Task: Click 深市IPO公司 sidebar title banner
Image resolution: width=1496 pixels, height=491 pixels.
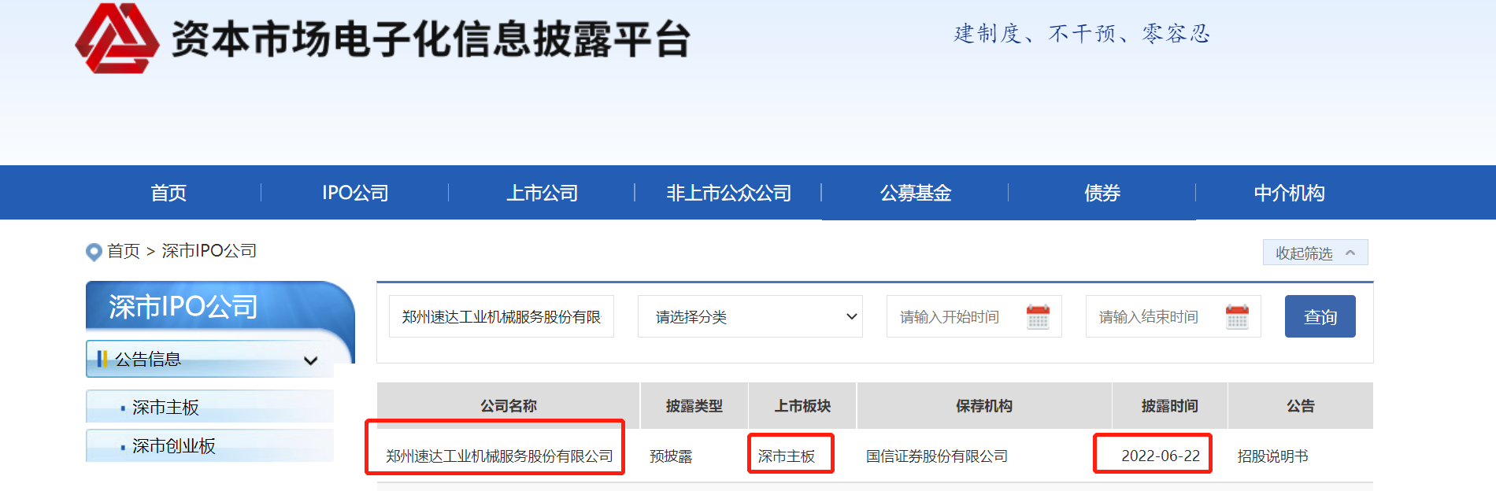Action: tap(220, 308)
